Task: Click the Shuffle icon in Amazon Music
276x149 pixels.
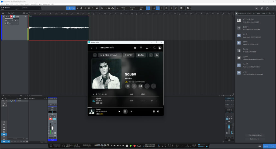Action: [140, 86]
